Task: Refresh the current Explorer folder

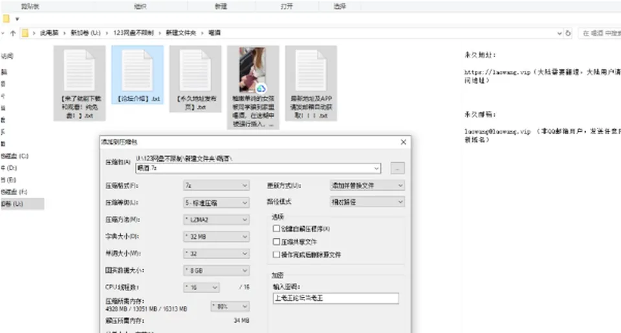Action: (x=568, y=33)
